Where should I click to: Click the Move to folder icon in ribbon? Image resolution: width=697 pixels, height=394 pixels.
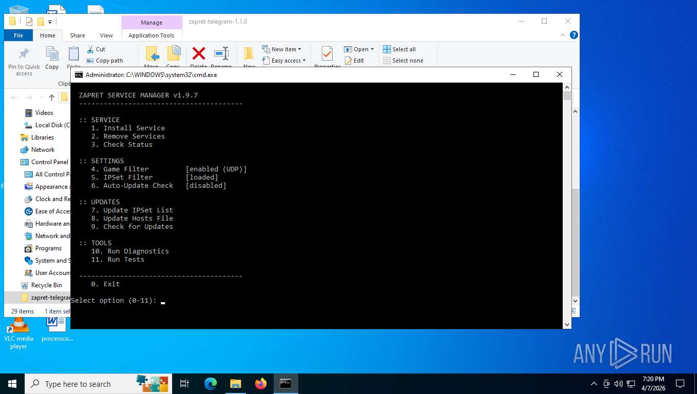pyautogui.click(x=152, y=54)
